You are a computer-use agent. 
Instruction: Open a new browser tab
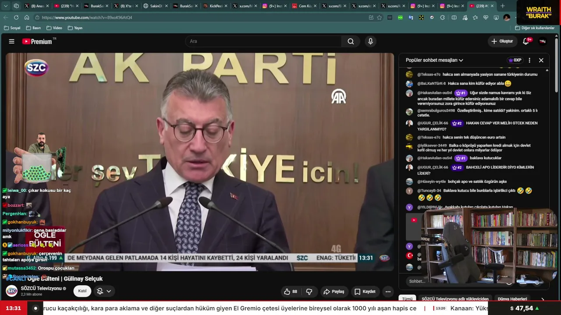pyautogui.click(x=503, y=6)
